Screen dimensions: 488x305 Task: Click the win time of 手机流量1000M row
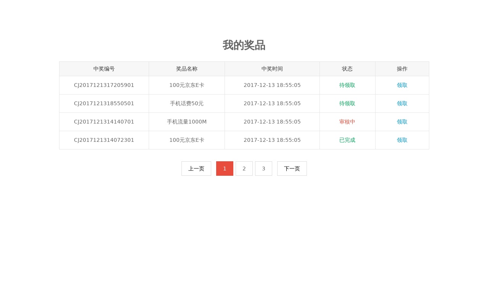point(272,122)
